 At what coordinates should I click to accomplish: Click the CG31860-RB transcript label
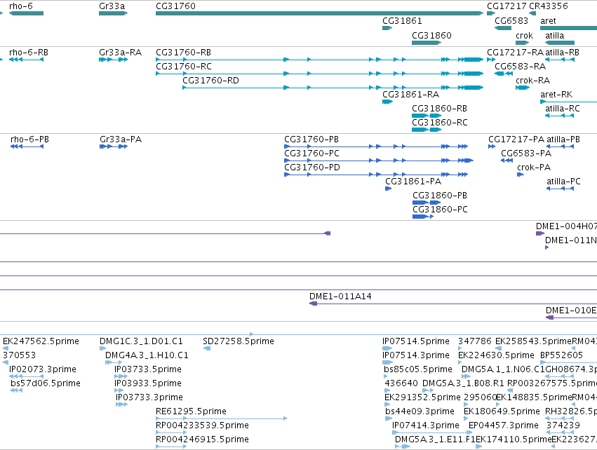pos(439,109)
